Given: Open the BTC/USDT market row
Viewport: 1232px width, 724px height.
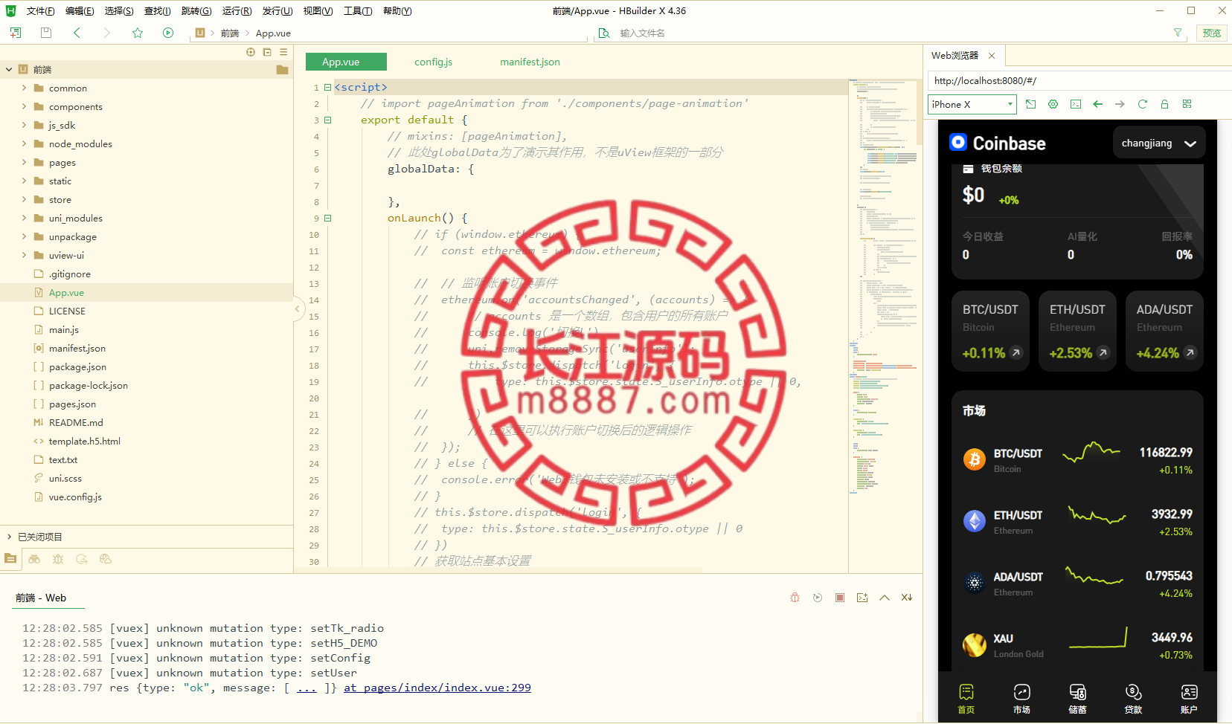Looking at the screenshot, I should [1077, 460].
